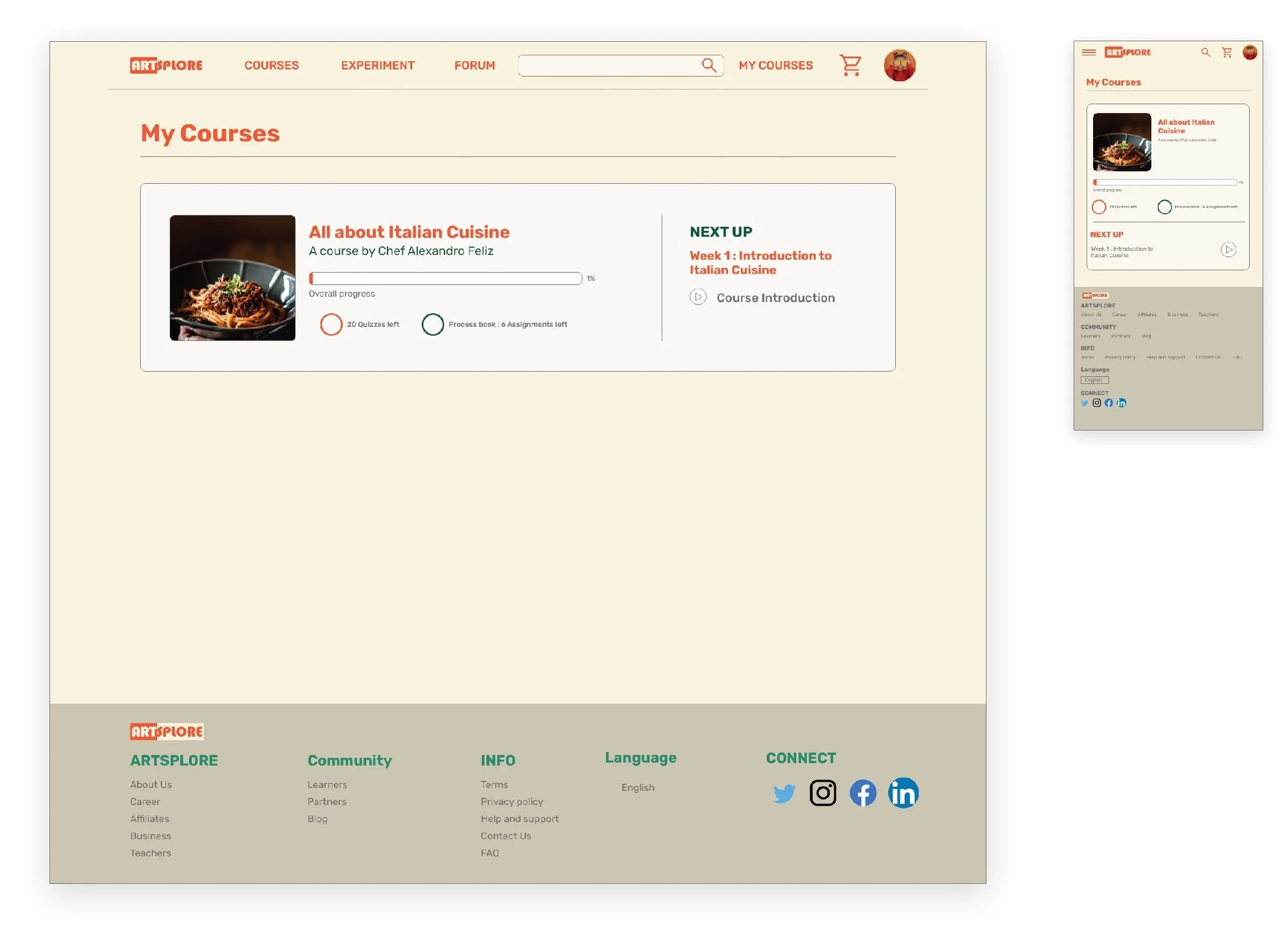The width and height of the screenshot is (1288, 941).
Task: Click the pasta course thumbnail image
Action: click(x=232, y=278)
